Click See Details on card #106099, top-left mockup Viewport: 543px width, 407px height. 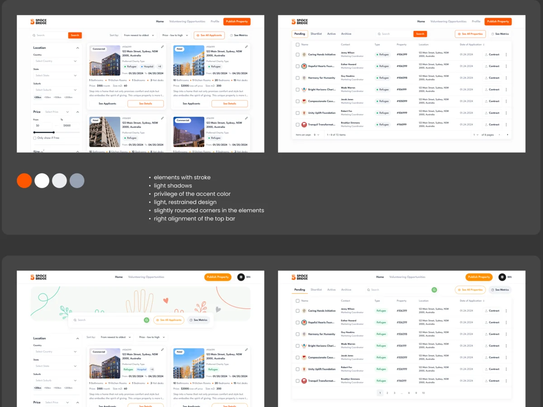(145, 104)
